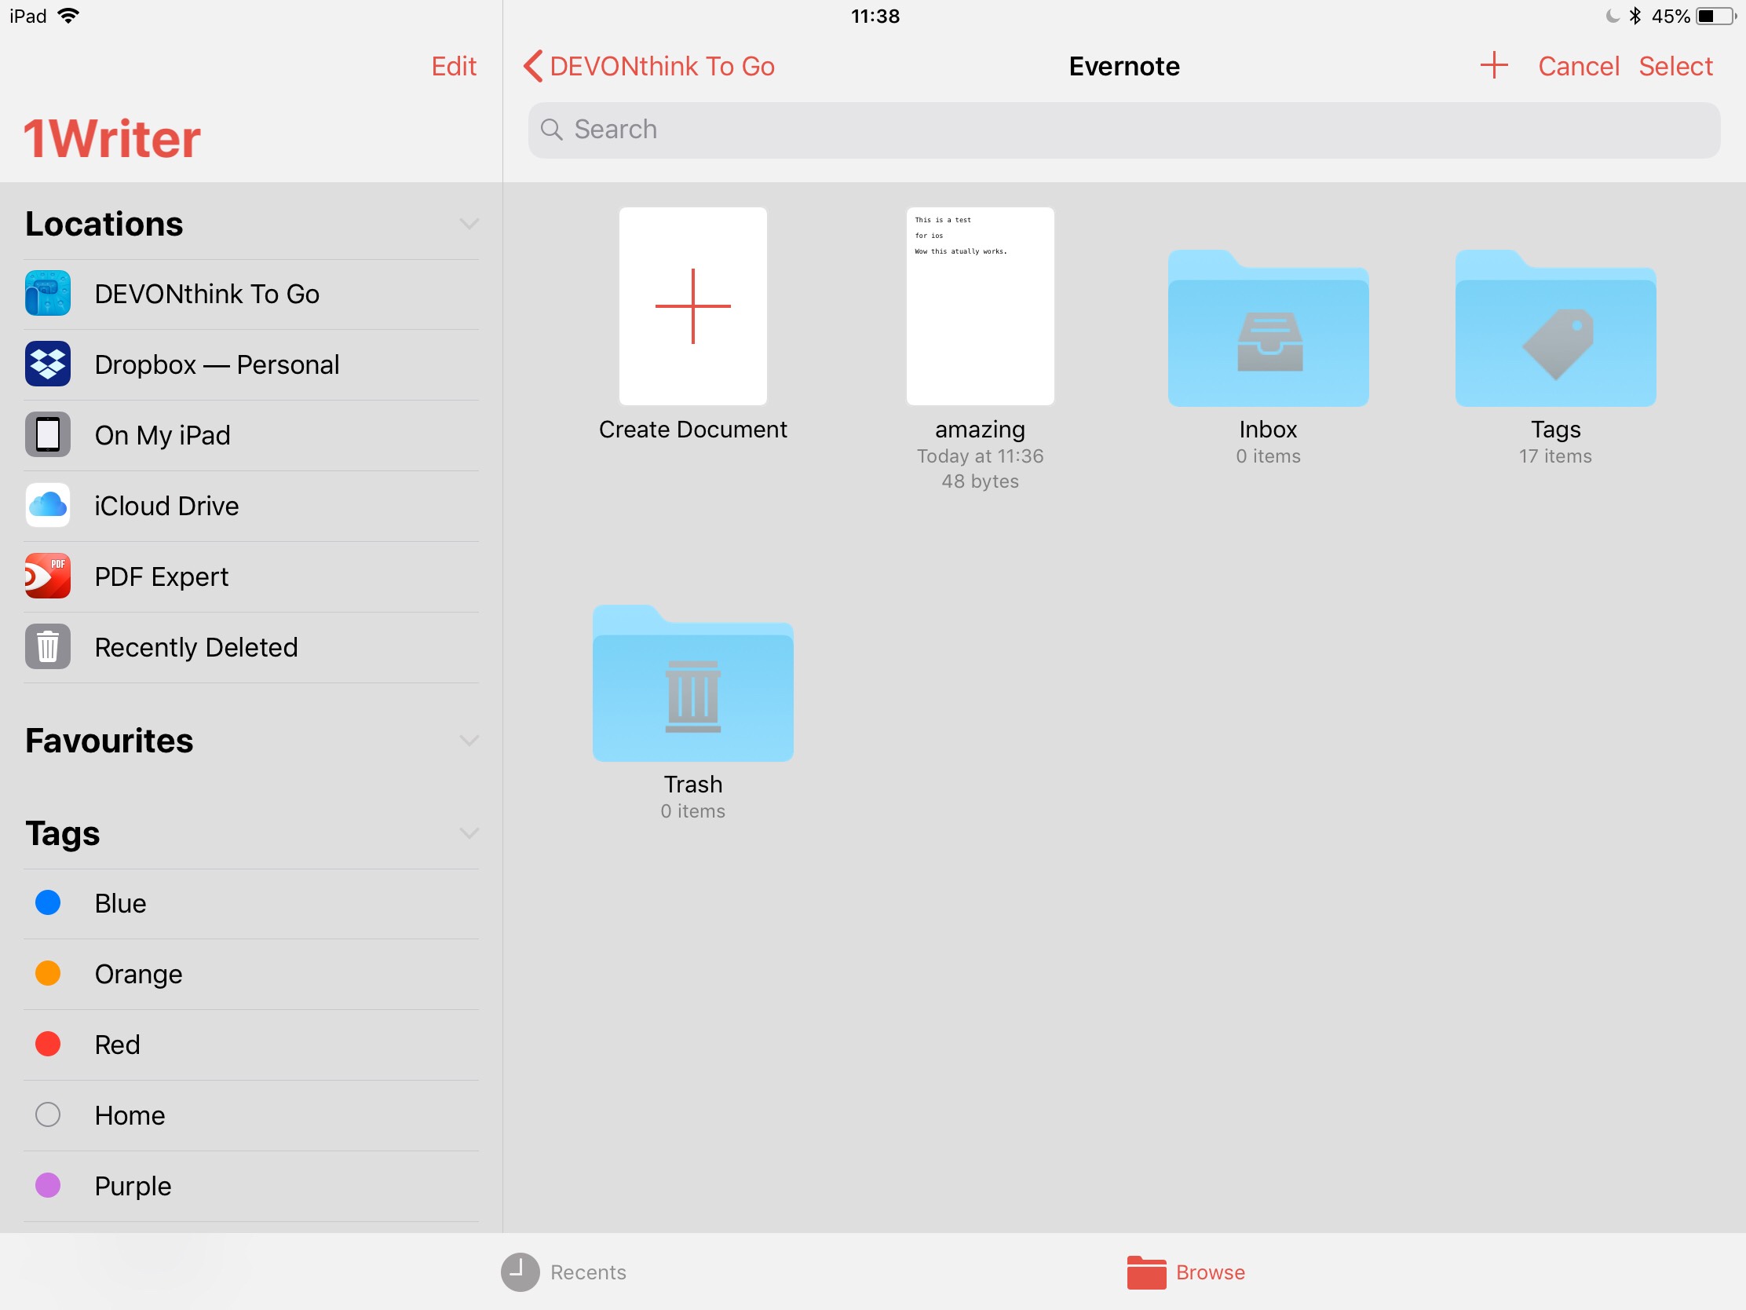Open the Tags folder with 17 items
Image resolution: width=1746 pixels, height=1310 pixels.
click(x=1555, y=330)
